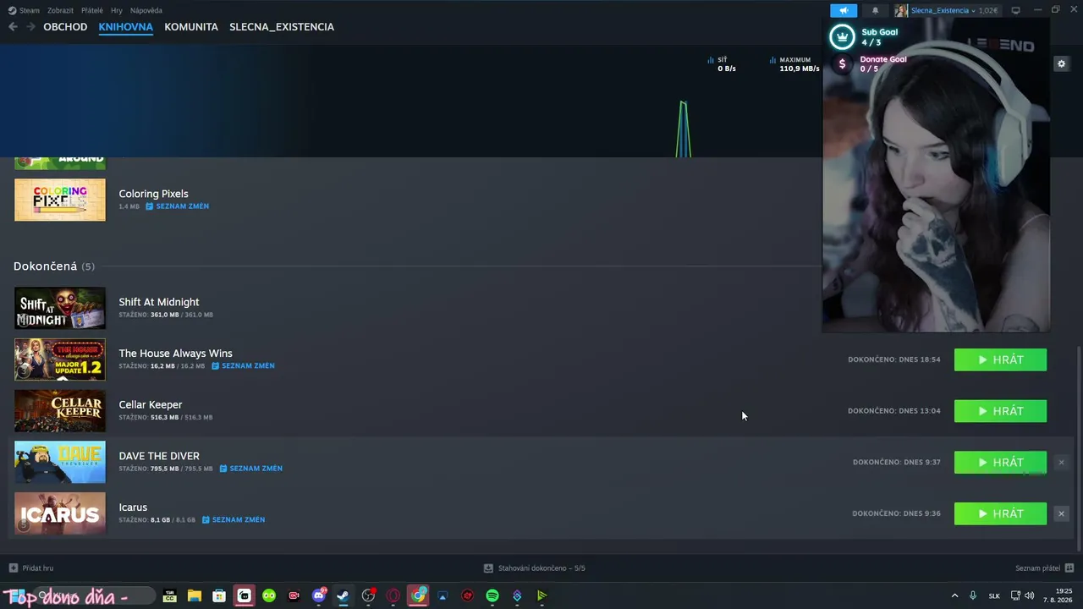Open network settings in the system tray
The width and height of the screenshot is (1083, 609).
point(1015,595)
